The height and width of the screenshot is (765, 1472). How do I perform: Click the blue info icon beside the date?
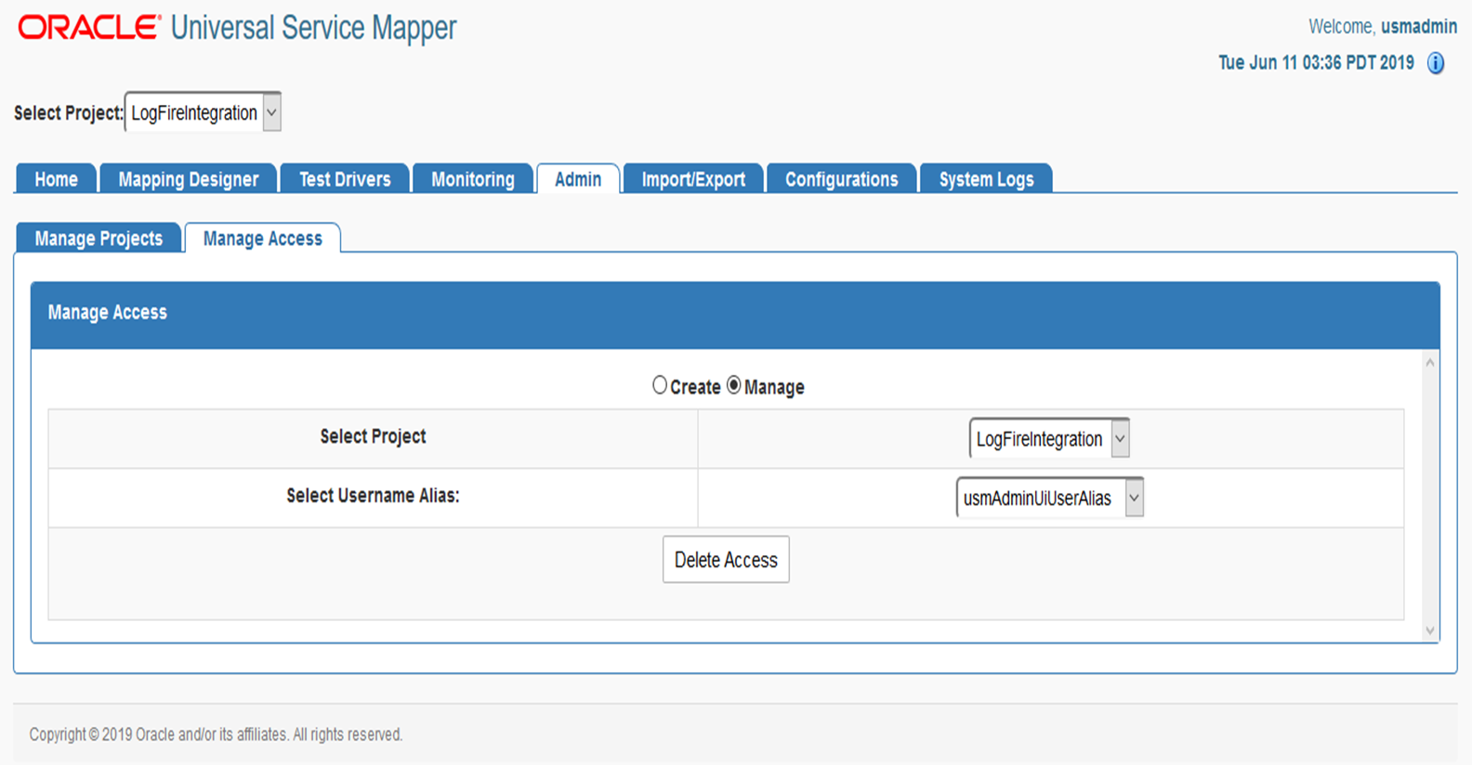(1436, 63)
